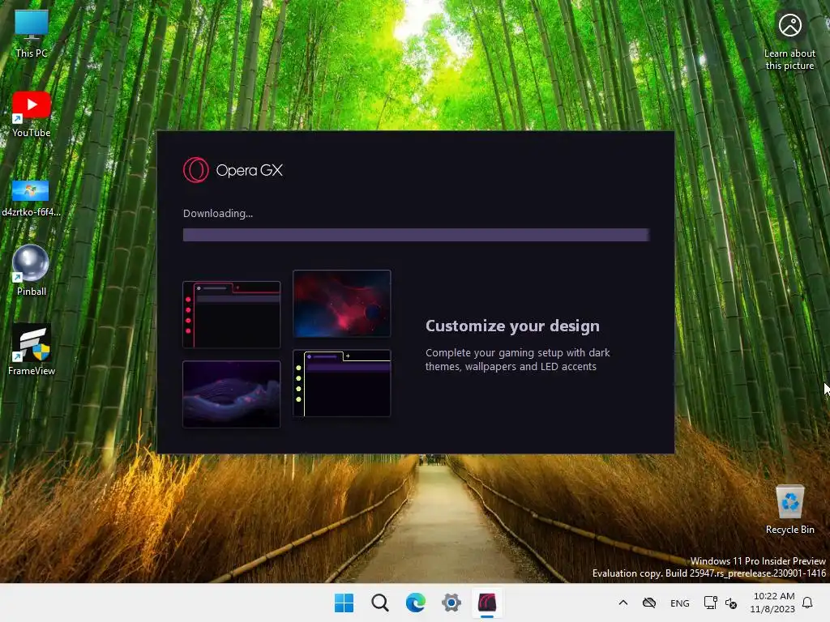
Task: Select the red-accent browser theme thumbnail
Action: click(231, 315)
